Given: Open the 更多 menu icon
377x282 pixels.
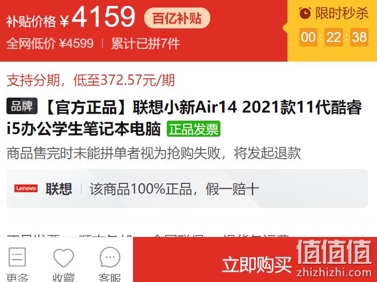Looking at the screenshot, I should coord(17,257).
